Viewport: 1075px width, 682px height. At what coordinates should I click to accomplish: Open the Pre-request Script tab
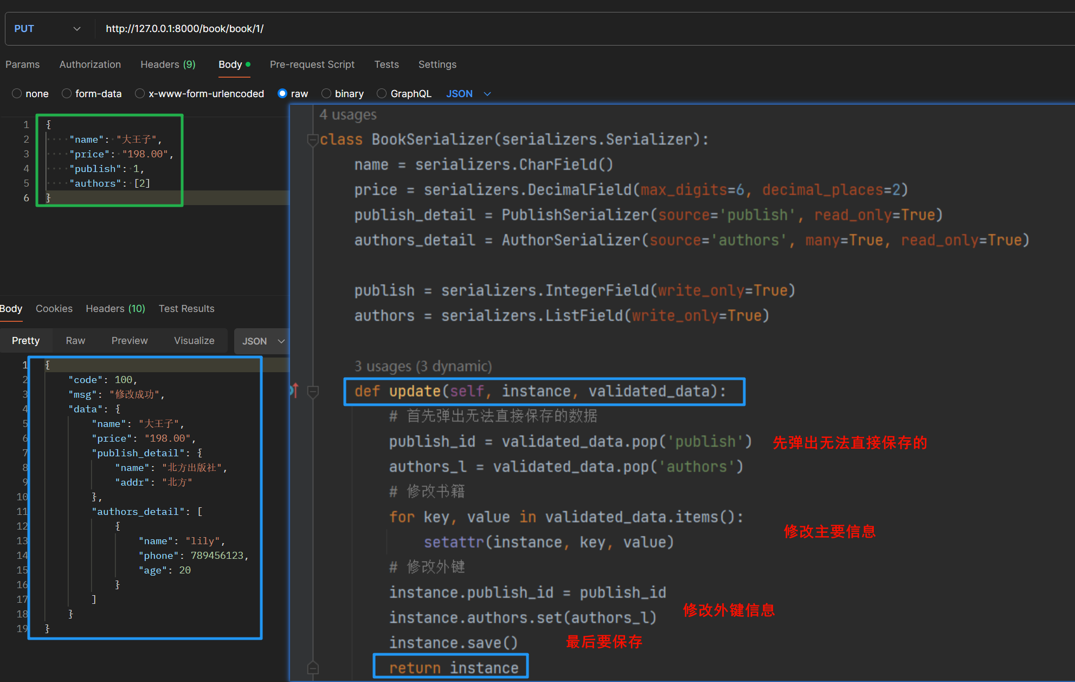(312, 65)
